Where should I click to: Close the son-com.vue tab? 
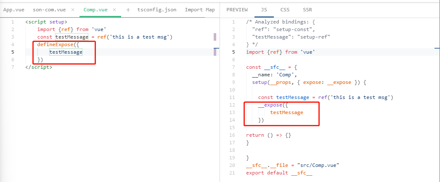73,10
